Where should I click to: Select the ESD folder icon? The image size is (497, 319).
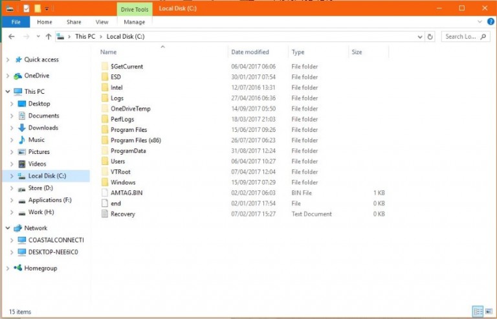coord(105,77)
